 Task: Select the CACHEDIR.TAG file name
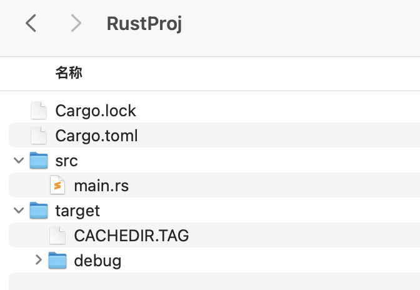pyautogui.click(x=131, y=236)
